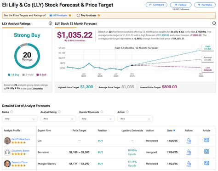Open info icon for LLY Analyst Ratings

pyautogui.click(x=50, y=23)
